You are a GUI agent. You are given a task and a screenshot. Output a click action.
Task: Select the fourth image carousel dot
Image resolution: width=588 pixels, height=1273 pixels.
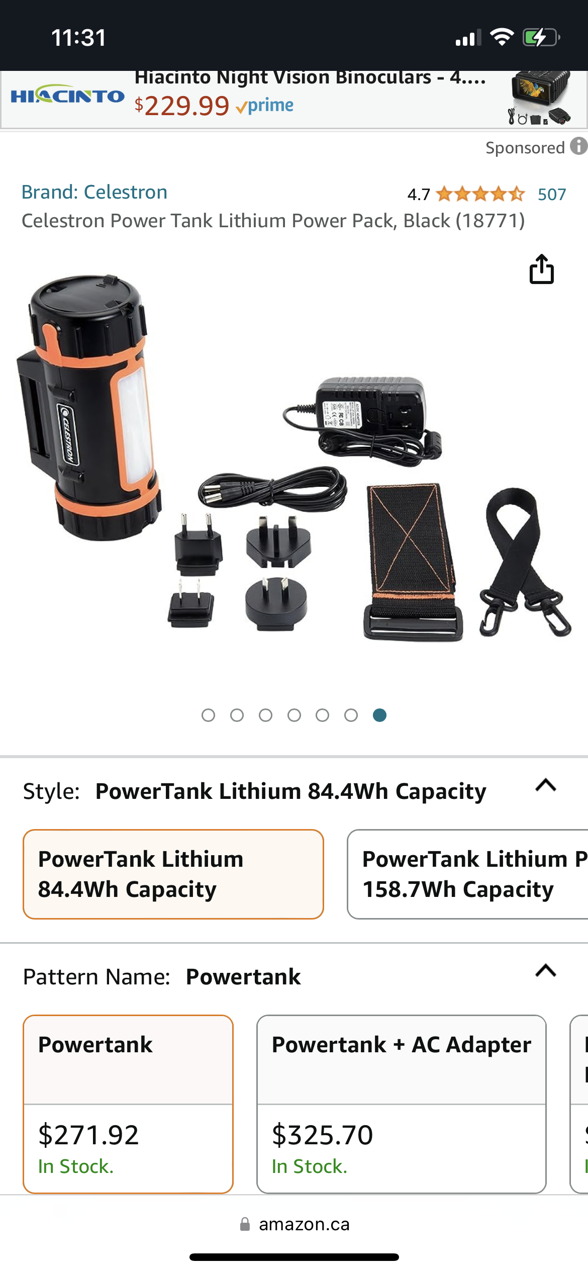pos(294,715)
